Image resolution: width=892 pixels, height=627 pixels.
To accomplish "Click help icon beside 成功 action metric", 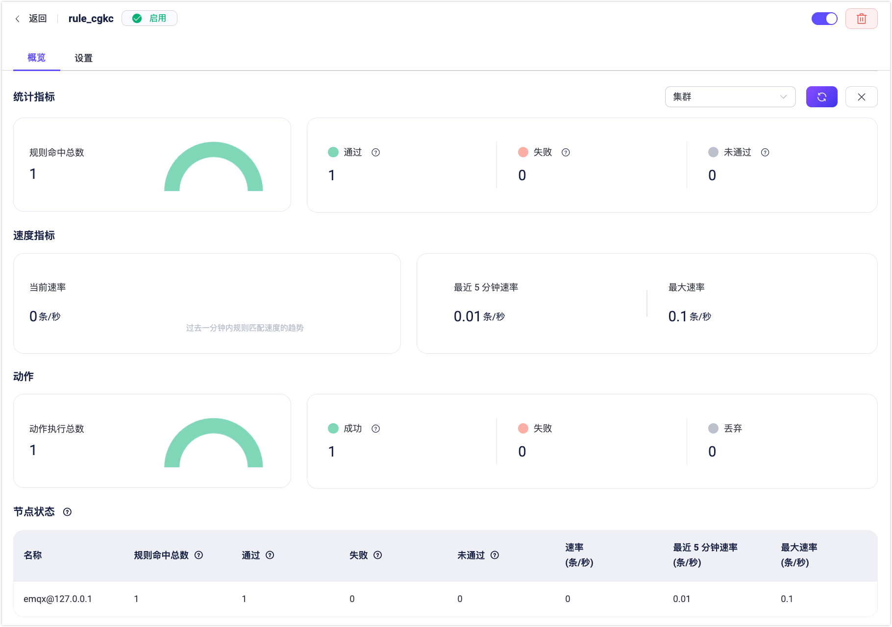I will (376, 429).
